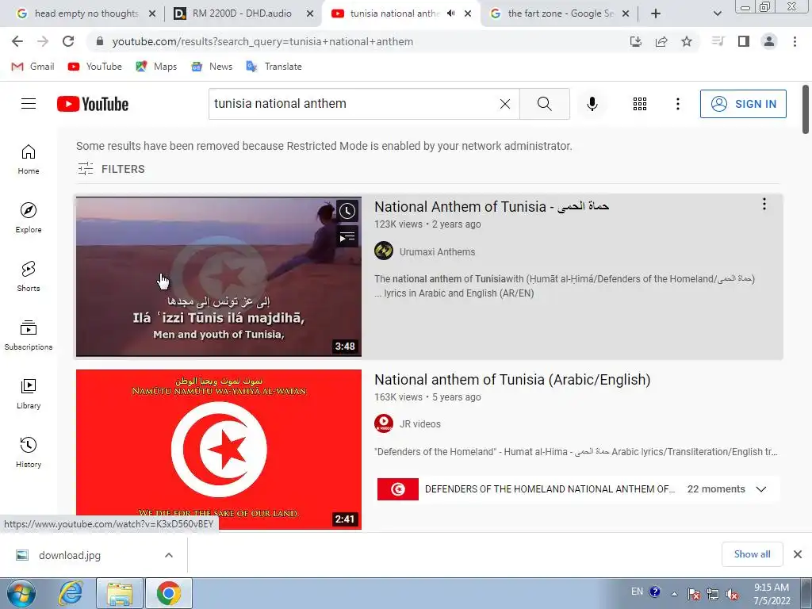Open Chrome three-dot menu
This screenshot has height=609, width=812.
[x=795, y=41]
